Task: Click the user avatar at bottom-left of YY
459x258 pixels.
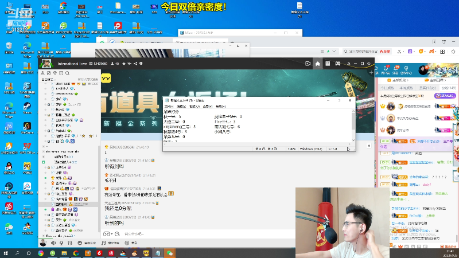Action: (x=43, y=243)
